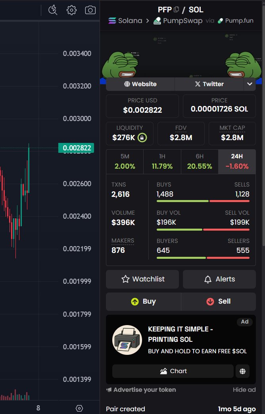The image size is (265, 414).
Task: Click Hide ad link
Action: (244, 390)
